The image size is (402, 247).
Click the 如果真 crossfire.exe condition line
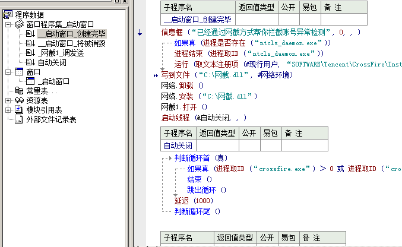click(295, 169)
